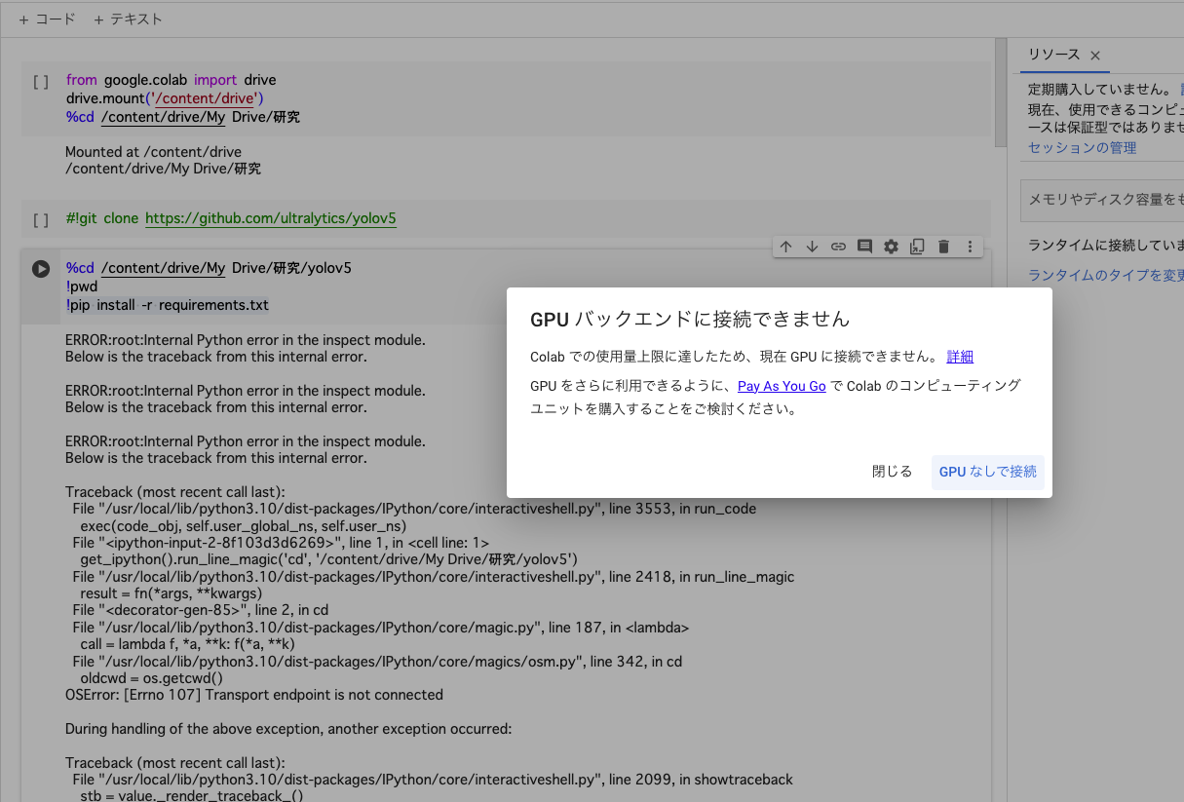Connect without GPU using GPU なしで接続

point(987,471)
